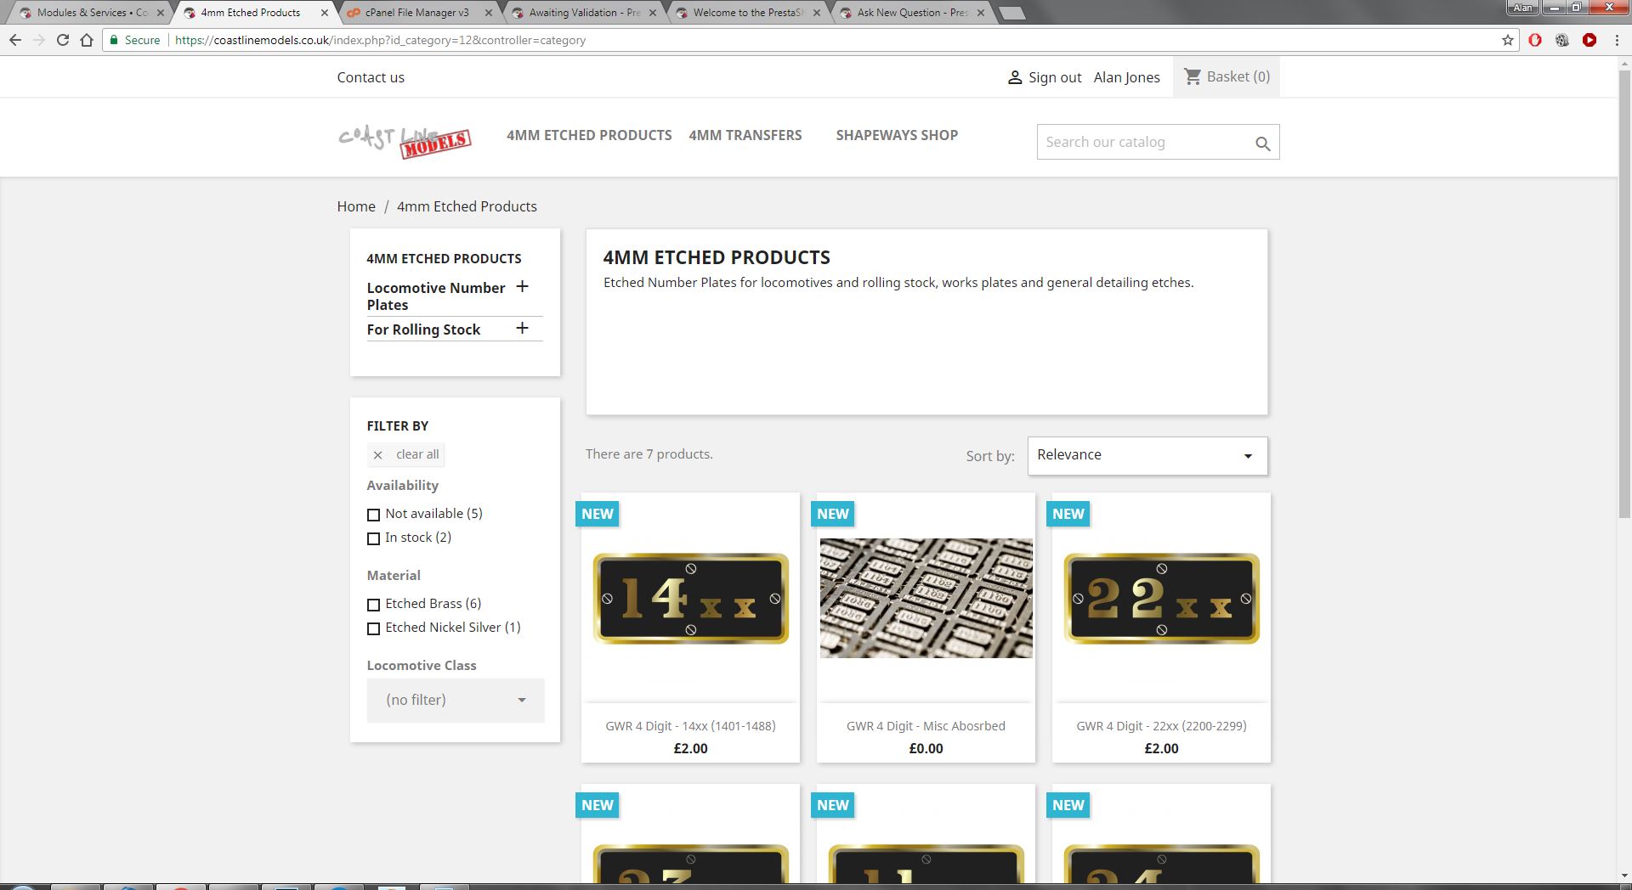Open GWR 4 Digit - 14xx product link
The height and width of the screenshot is (890, 1632).
690,726
